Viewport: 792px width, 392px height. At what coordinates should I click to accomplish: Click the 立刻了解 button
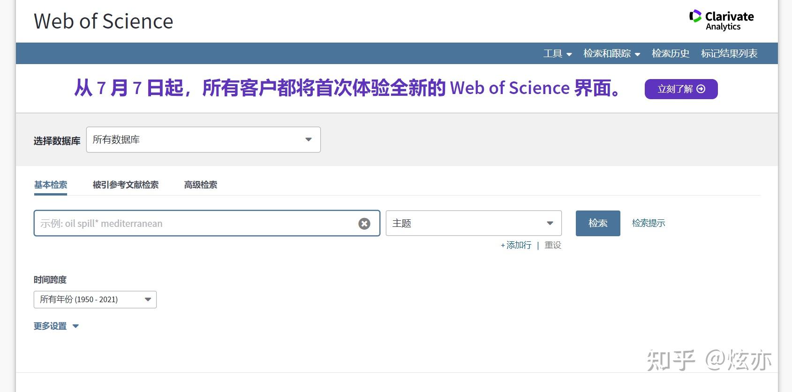pyautogui.click(x=681, y=89)
